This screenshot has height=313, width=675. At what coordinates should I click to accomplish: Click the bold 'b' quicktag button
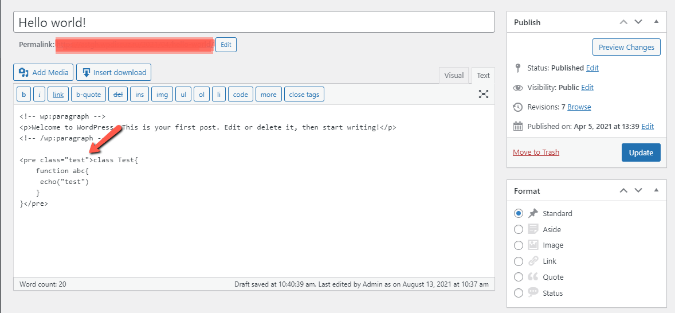click(x=23, y=95)
